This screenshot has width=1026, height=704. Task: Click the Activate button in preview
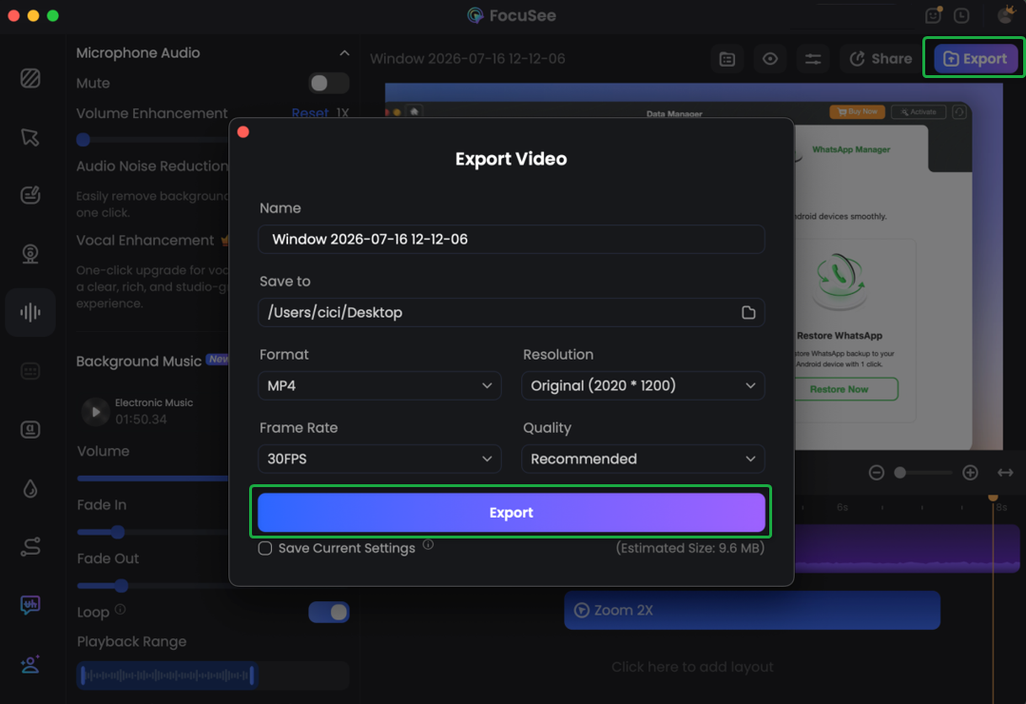[919, 112]
